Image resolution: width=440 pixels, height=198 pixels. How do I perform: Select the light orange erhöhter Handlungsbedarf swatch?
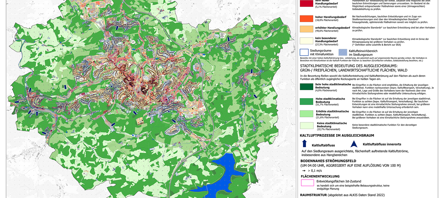click(x=306, y=29)
